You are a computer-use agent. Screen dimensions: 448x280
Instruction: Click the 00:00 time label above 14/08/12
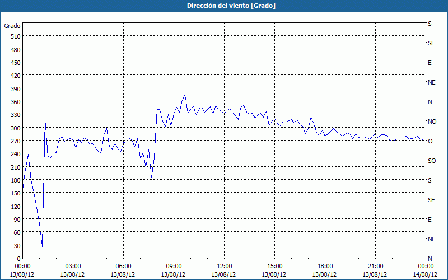tap(426, 267)
